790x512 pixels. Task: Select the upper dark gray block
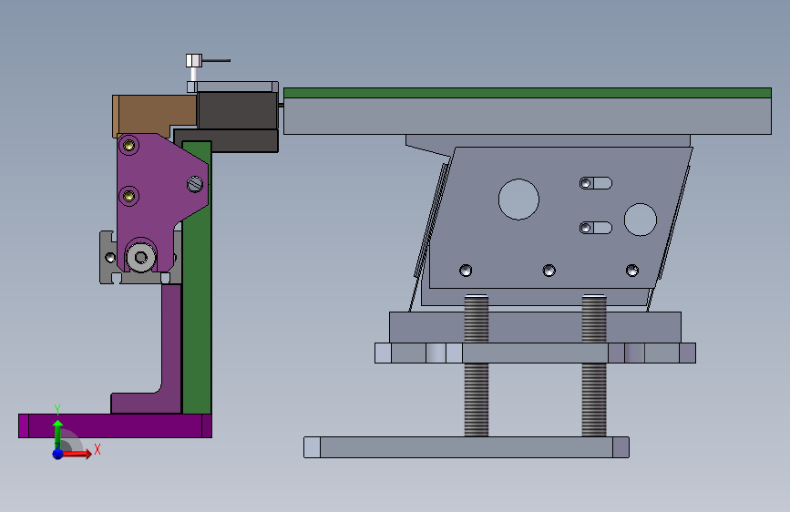click(x=238, y=111)
